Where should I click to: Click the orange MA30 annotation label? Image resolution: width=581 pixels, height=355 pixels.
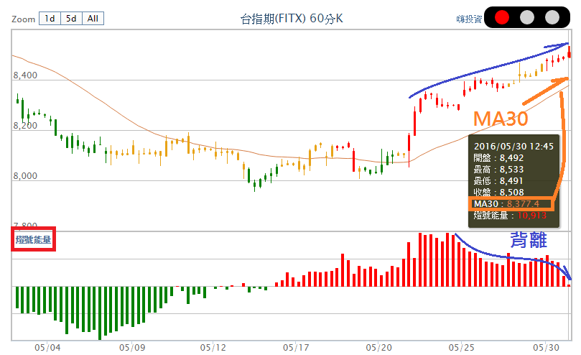501,118
